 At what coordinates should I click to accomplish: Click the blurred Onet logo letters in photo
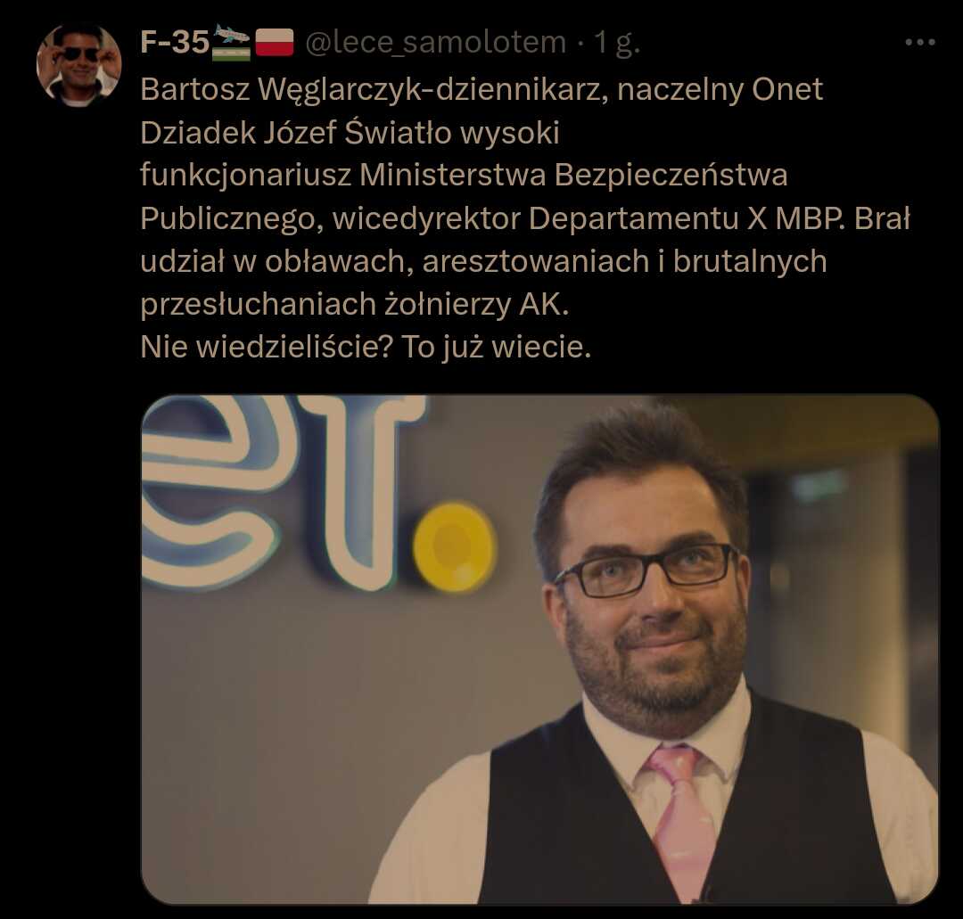283,493
